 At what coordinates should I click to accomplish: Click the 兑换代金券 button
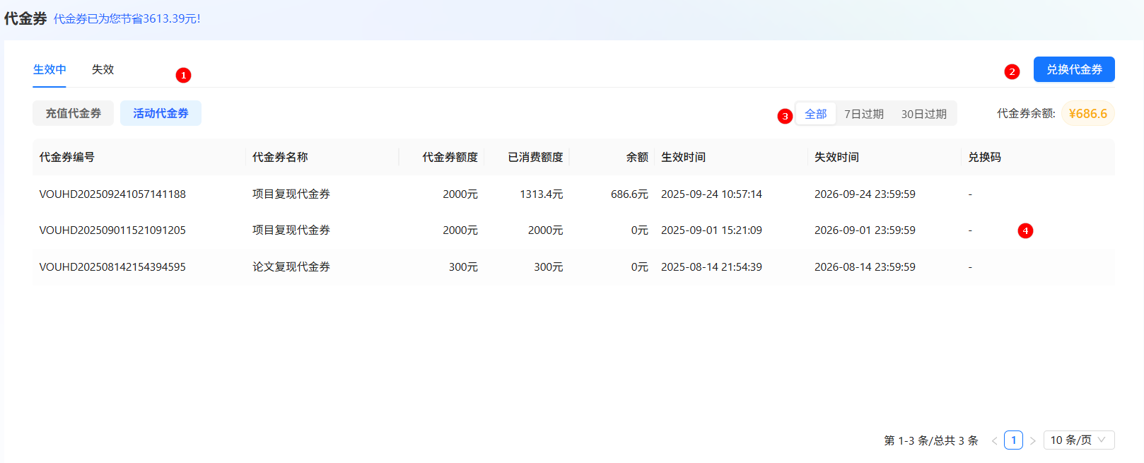tap(1074, 69)
